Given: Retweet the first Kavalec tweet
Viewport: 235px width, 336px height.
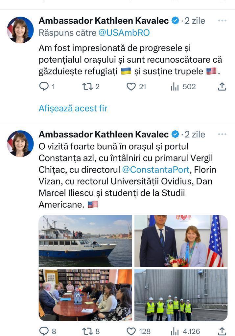Looking at the screenshot, I should pyautogui.click(x=87, y=87).
